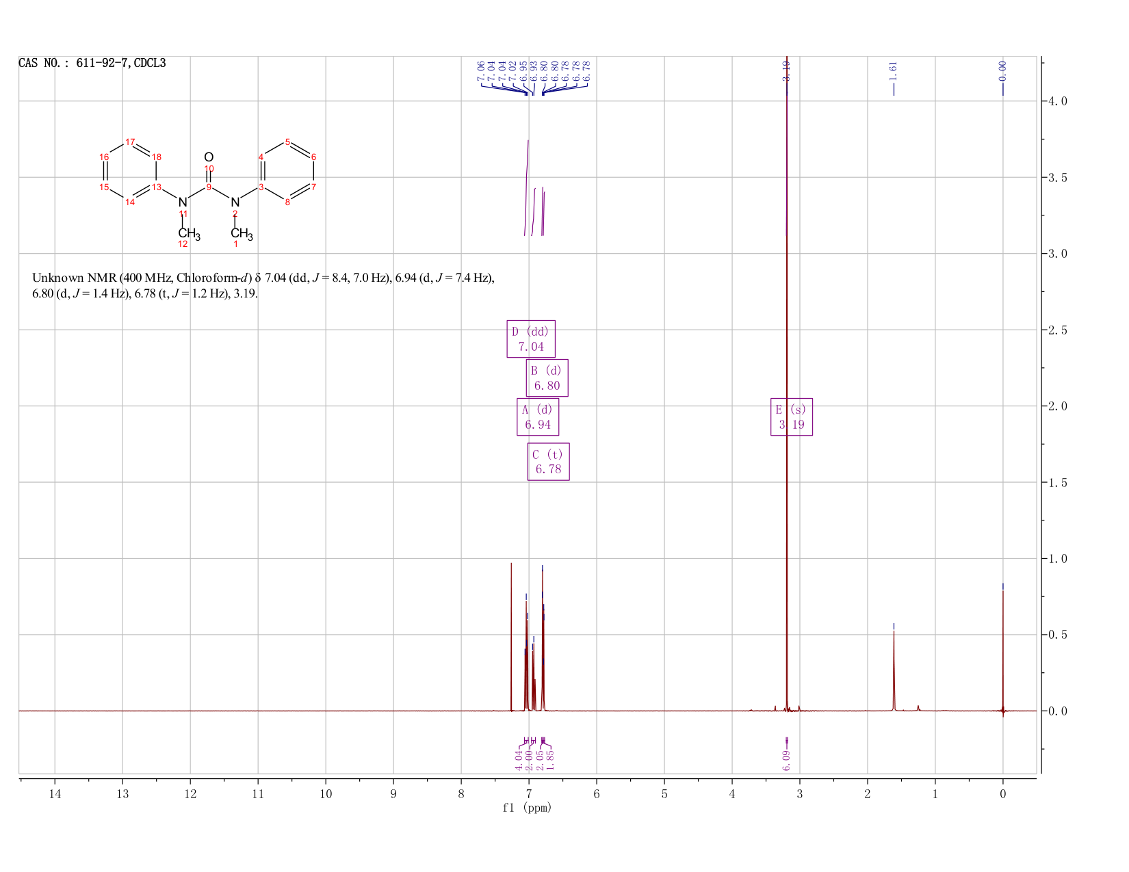Click the 0.5 intensity axis label
The height and width of the screenshot is (872, 1129).
click(1058, 635)
